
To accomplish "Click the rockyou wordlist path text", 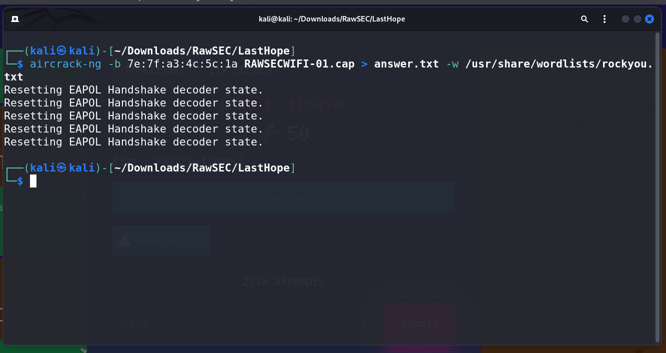I will point(559,64).
